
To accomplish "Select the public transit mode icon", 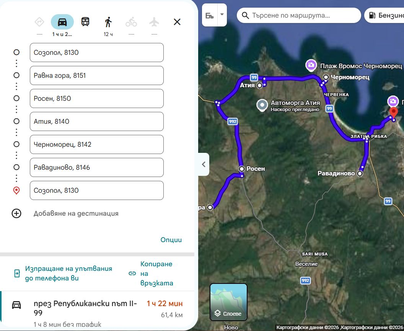I will 85,22.
